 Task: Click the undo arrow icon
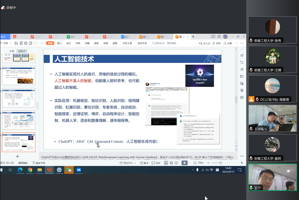[35, 43]
